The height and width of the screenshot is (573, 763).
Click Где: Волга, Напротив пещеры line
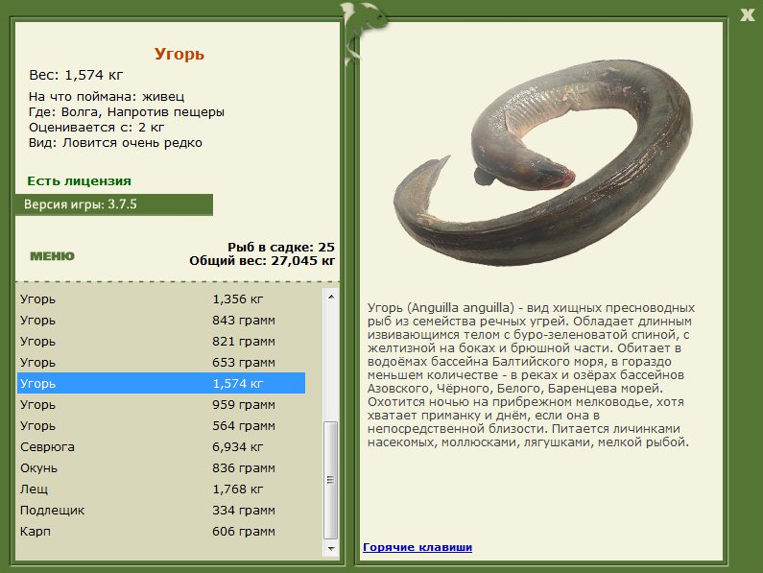127,112
